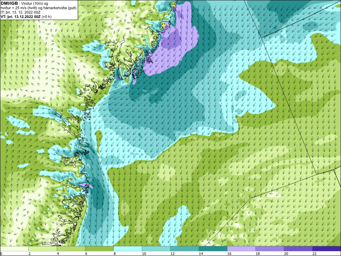Pick the 6–8 m/s olive green swatch
The image size is (341, 256).
[x=99, y=249]
